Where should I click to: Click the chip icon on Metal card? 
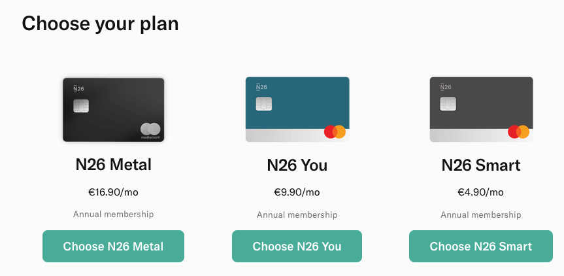(x=81, y=106)
